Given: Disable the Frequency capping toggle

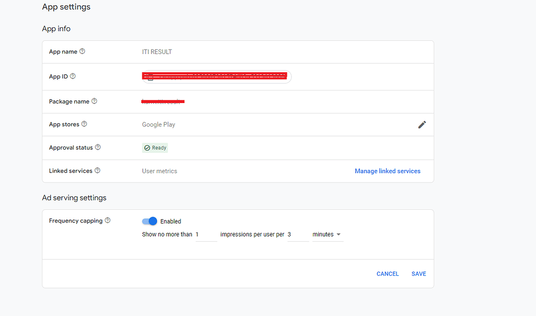Looking at the screenshot, I should click(149, 221).
